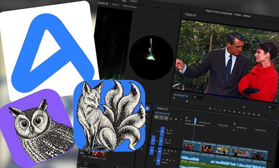
Task: Click the Program monitor timecode 00:00:02:15
Action: (181, 95)
